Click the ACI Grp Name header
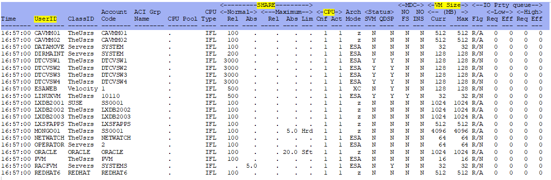The image size is (551, 180). [x=147, y=15]
